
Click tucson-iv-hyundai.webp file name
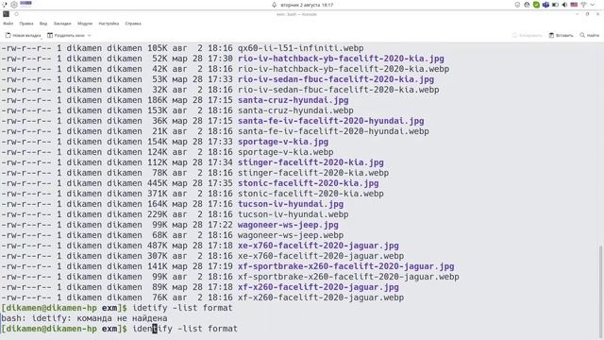pos(294,214)
